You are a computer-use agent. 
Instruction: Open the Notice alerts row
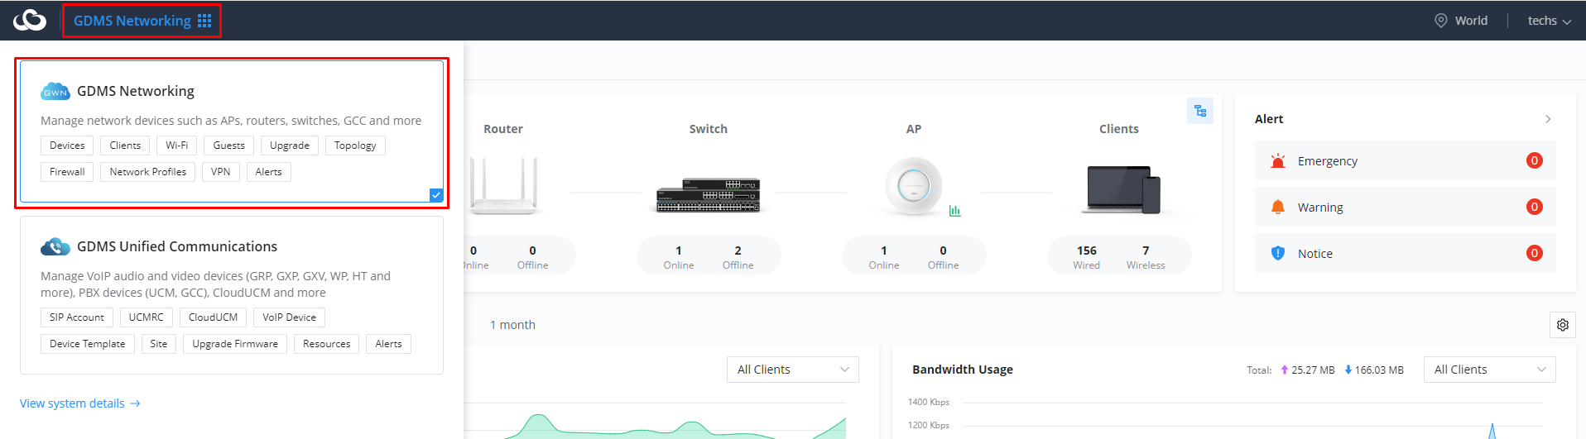(1405, 253)
